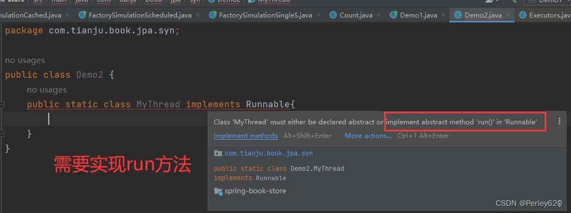Close the Count.java tab
Screen dimensions: 571x213
click(379, 15)
